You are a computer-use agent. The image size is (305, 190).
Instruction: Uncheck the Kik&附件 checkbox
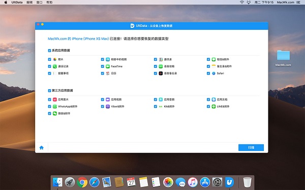click(156, 106)
